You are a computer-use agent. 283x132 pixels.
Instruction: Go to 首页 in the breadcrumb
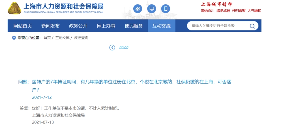[x=47, y=38]
